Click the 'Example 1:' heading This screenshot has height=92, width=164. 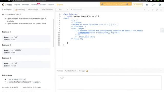click(x=7, y=32)
